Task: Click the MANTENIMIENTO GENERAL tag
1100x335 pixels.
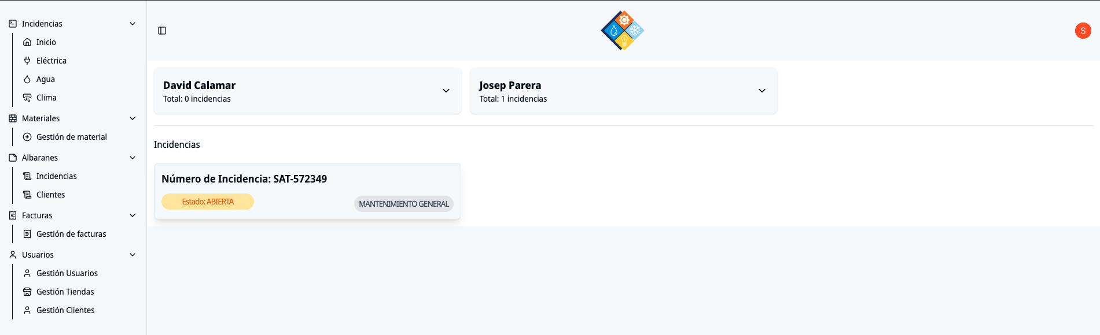Action: 403,204
